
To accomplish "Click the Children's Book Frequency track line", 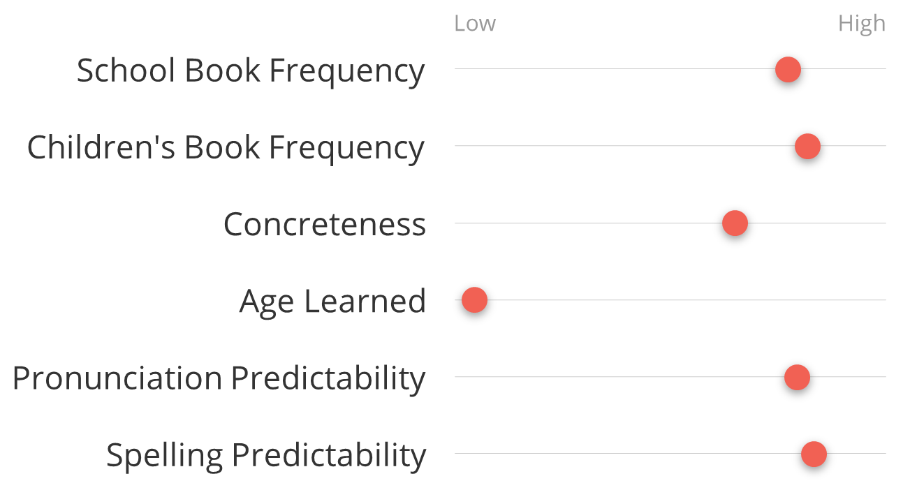I will [x=670, y=146].
